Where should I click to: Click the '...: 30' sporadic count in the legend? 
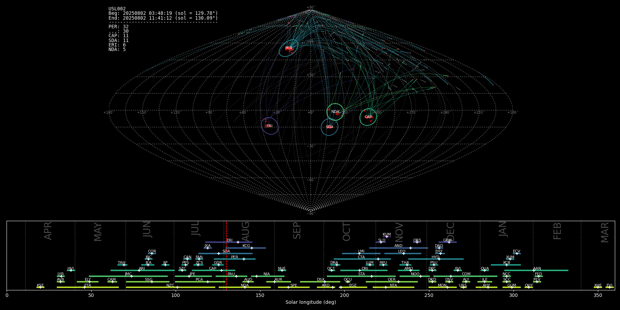(x=118, y=31)
